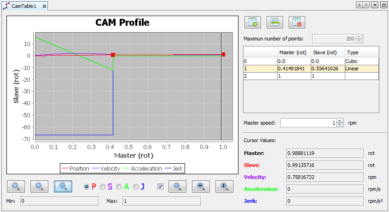Screen dimensions: 389x212
Task: Click the Master speed input field
Action: point(308,123)
